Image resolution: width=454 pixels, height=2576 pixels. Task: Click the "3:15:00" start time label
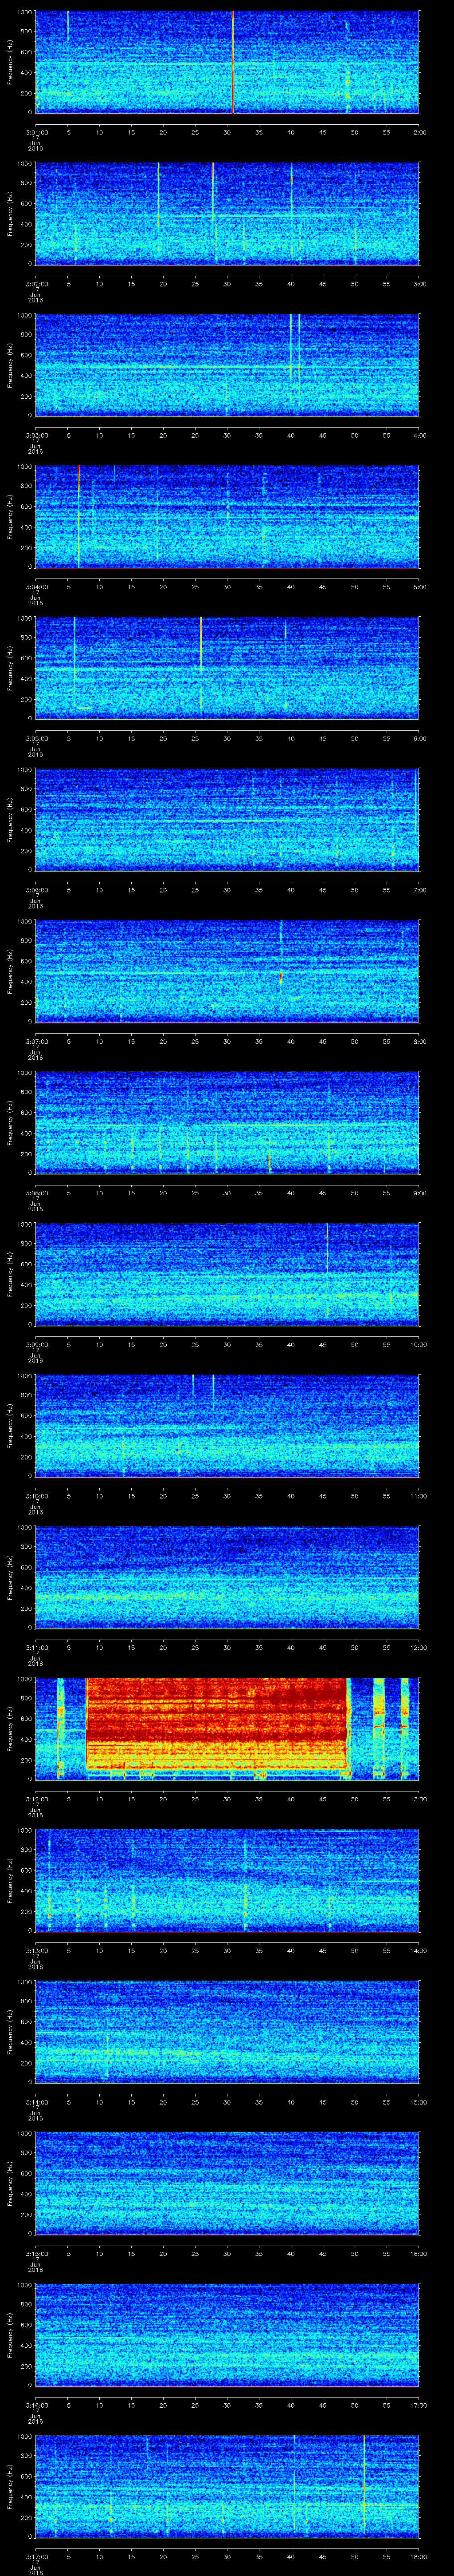point(36,2253)
